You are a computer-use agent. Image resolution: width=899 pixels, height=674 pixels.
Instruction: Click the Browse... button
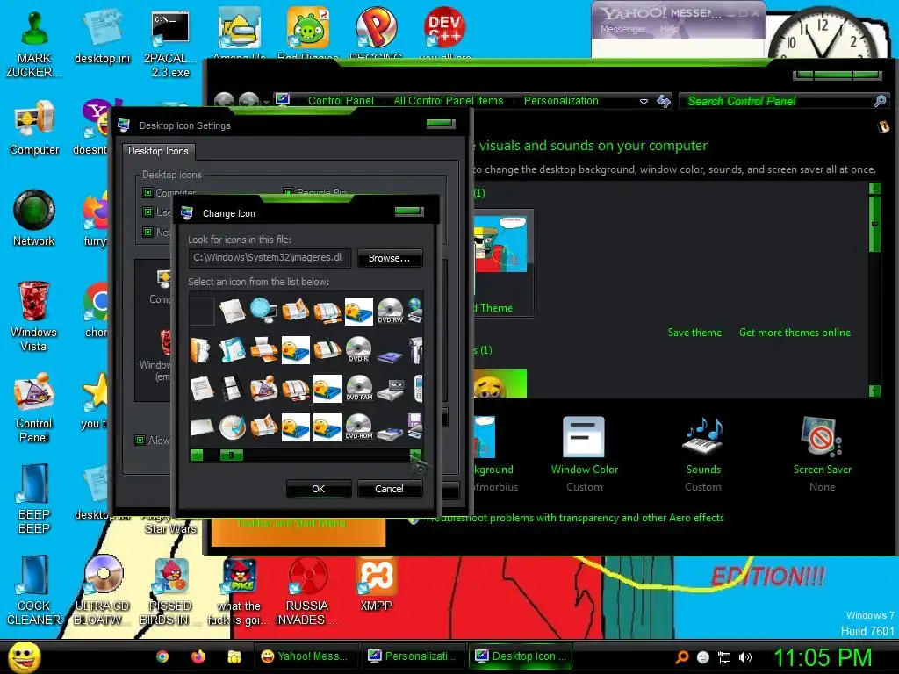tap(389, 258)
